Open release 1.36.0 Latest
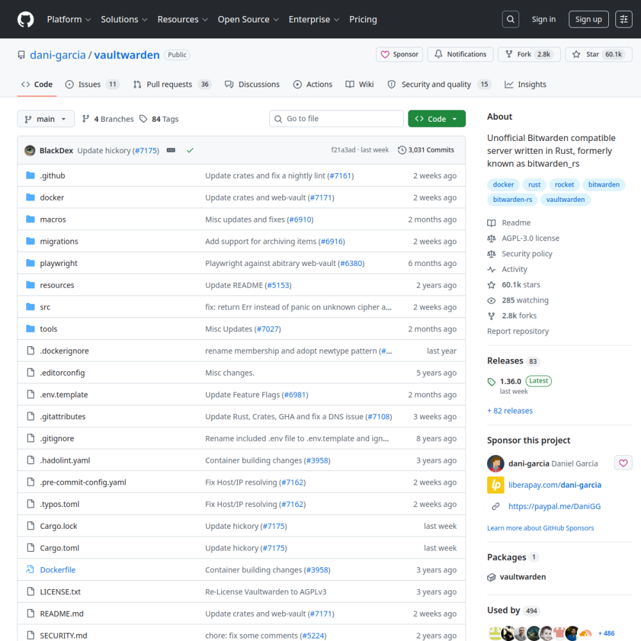Image resolution: width=641 pixels, height=641 pixels. [x=520, y=385]
